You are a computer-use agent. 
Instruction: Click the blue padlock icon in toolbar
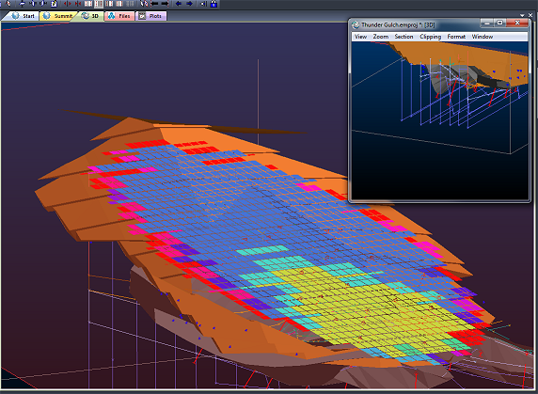[x=214, y=4]
